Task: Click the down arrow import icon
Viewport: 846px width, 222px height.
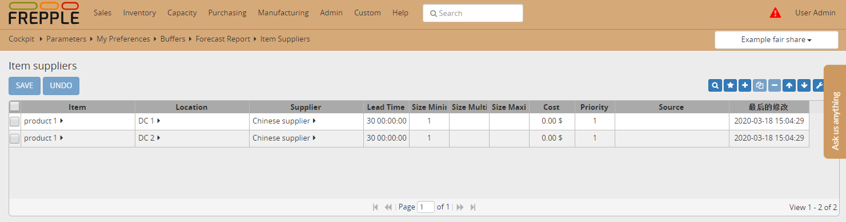Action: pyautogui.click(x=804, y=85)
